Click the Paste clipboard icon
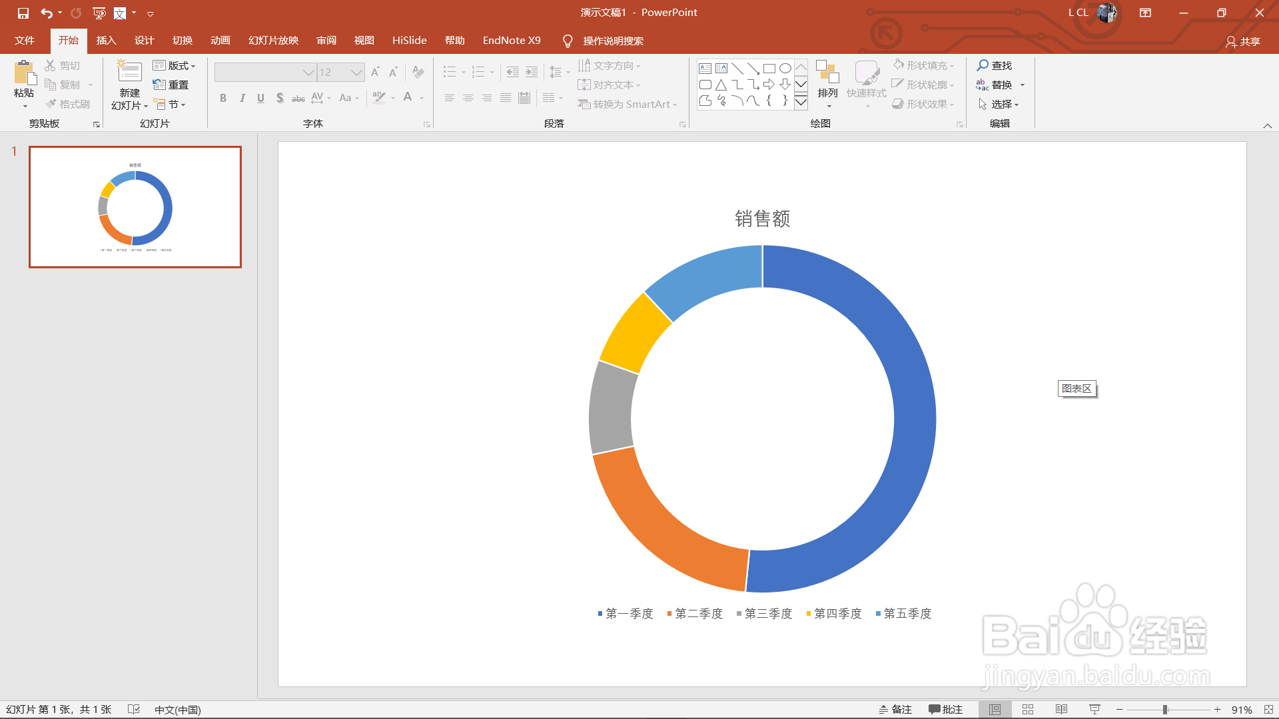Image resolution: width=1279 pixels, height=719 pixels. [x=24, y=73]
